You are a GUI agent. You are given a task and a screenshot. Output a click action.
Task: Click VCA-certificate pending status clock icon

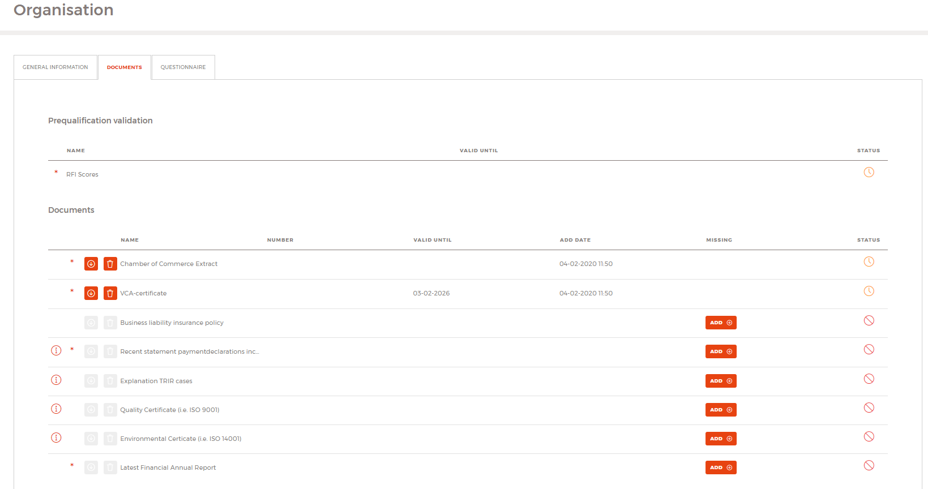[x=869, y=291]
